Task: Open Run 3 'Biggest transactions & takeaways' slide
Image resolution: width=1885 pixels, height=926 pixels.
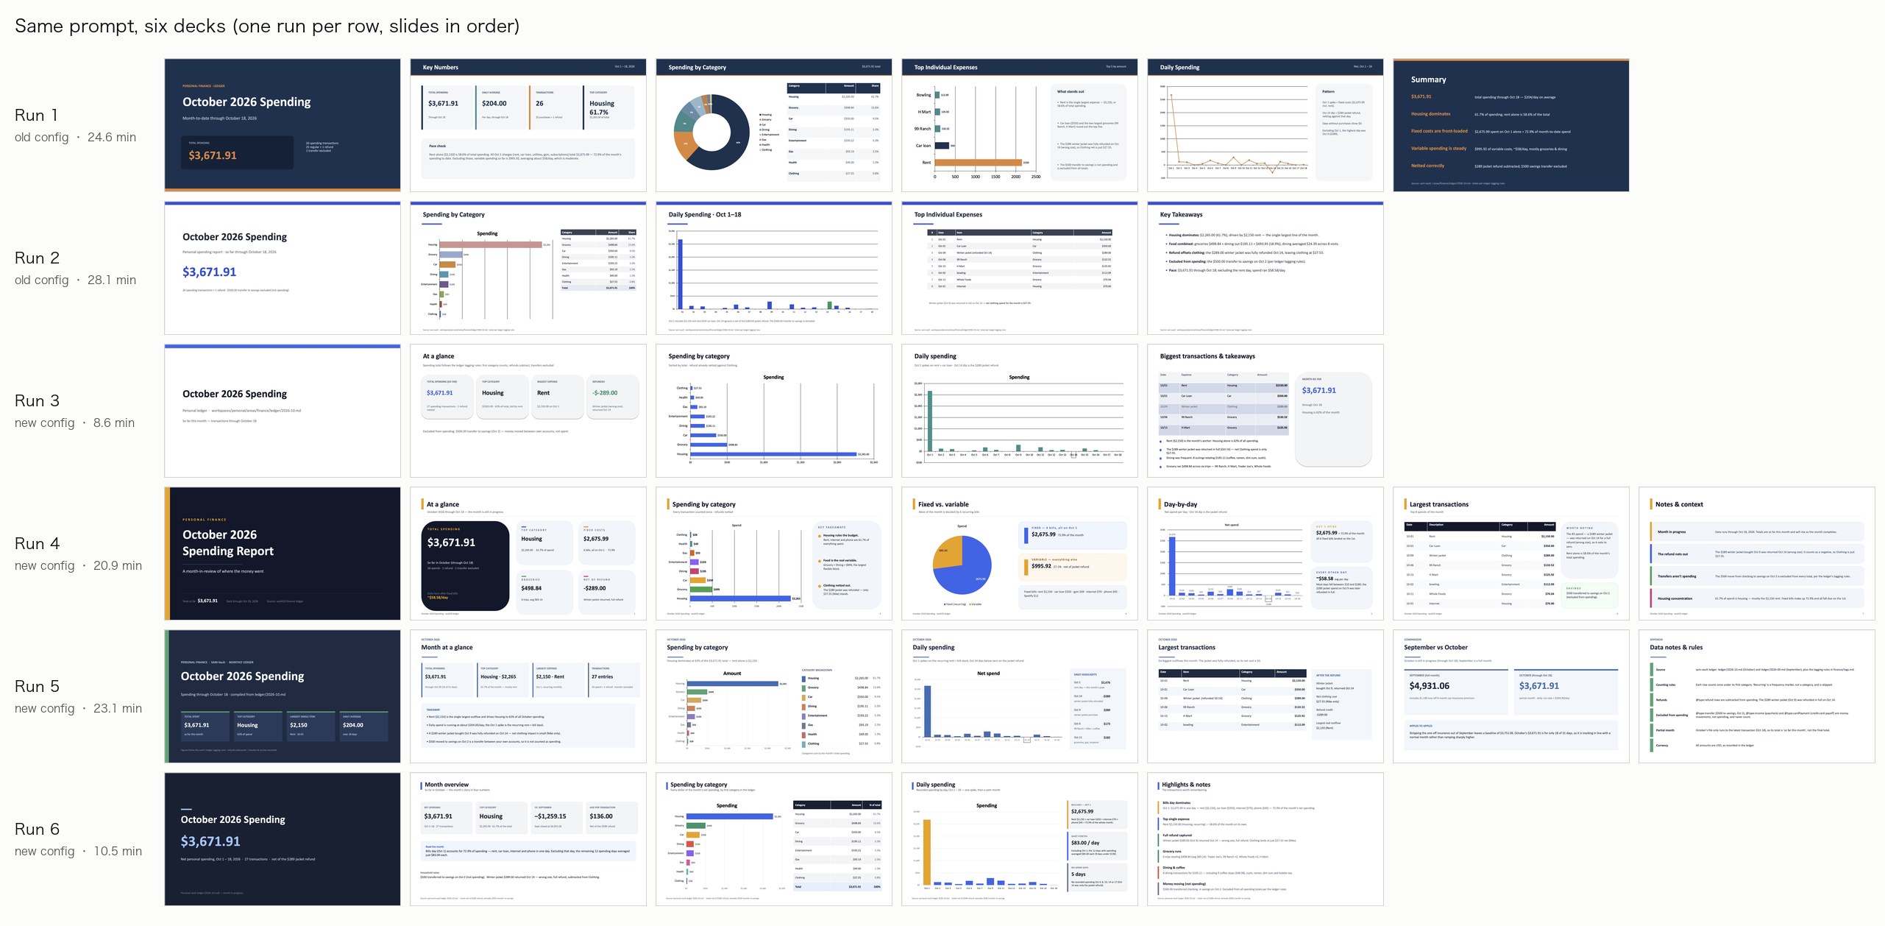Action: (1265, 411)
